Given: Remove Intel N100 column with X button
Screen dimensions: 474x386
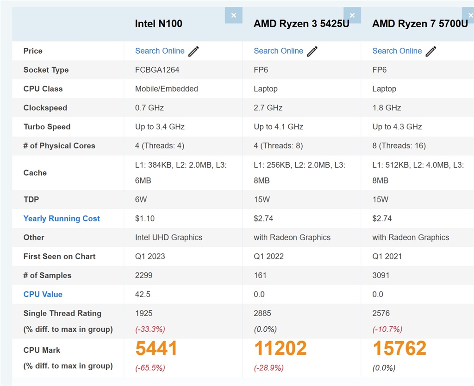Looking at the screenshot, I should (233, 15).
